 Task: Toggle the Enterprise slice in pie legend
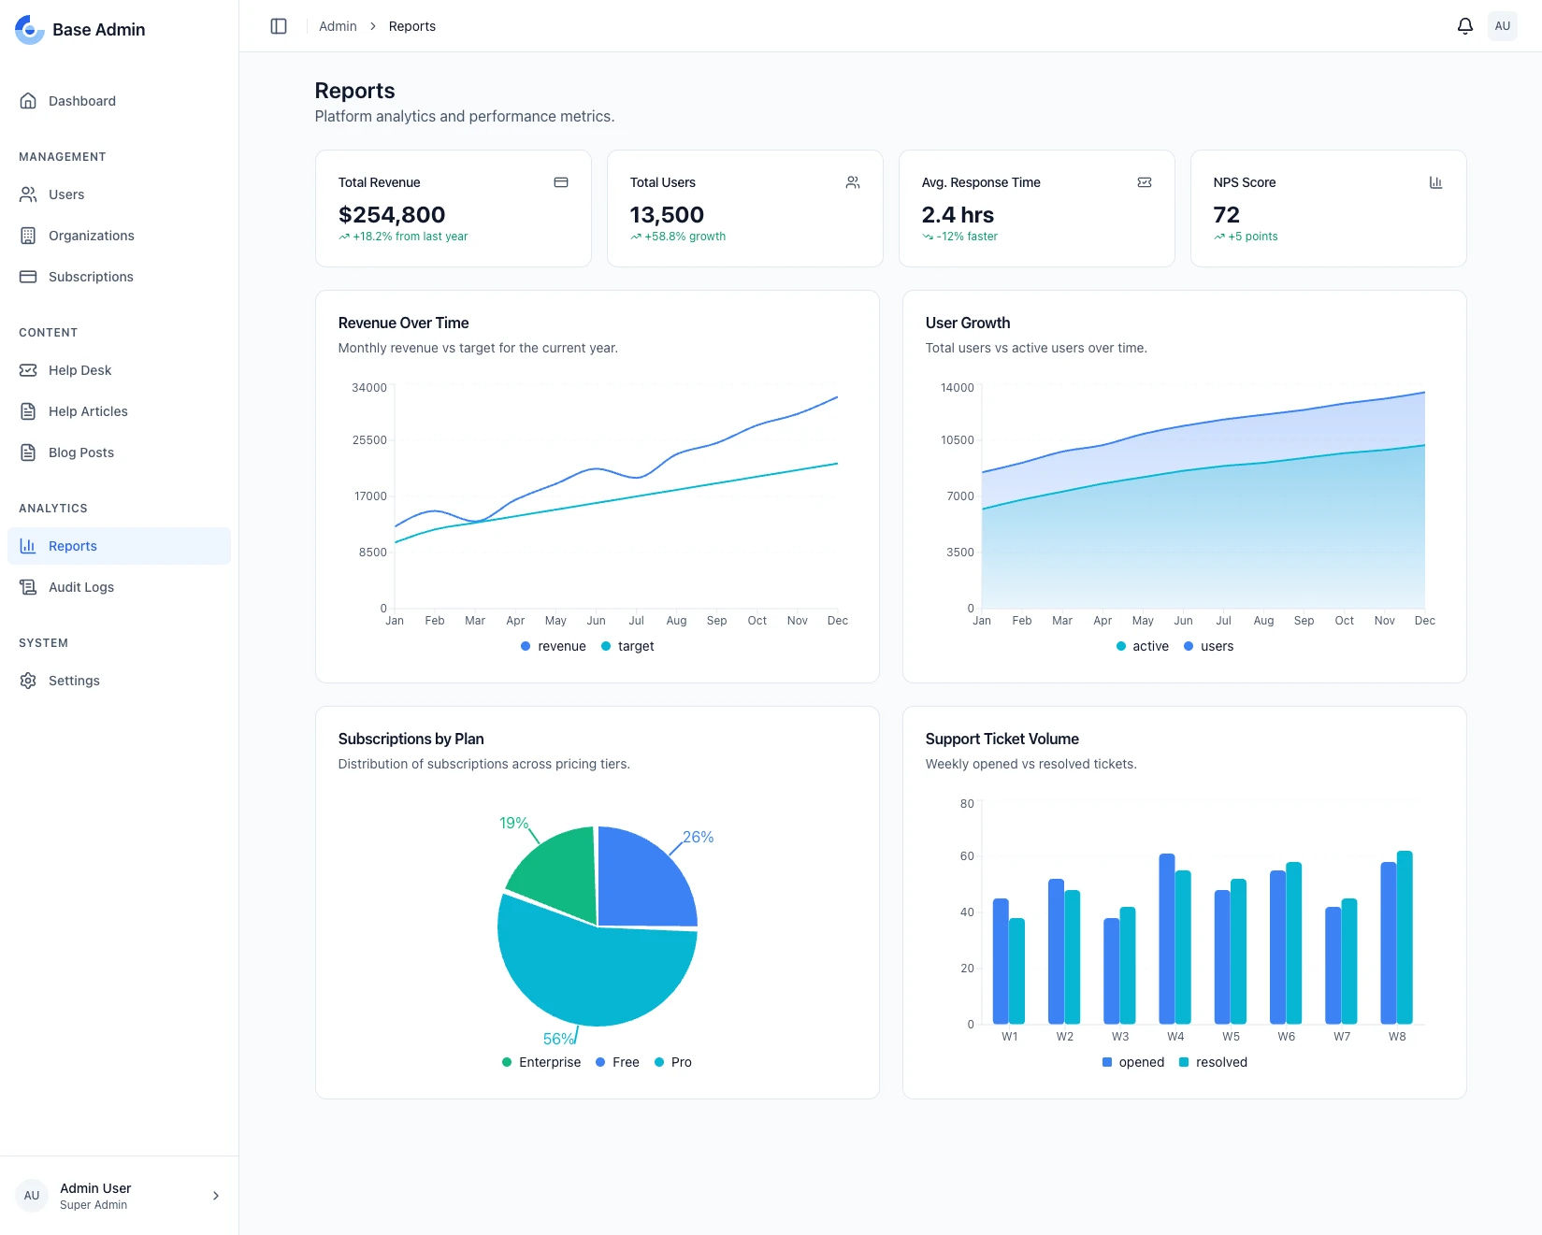click(x=540, y=1062)
